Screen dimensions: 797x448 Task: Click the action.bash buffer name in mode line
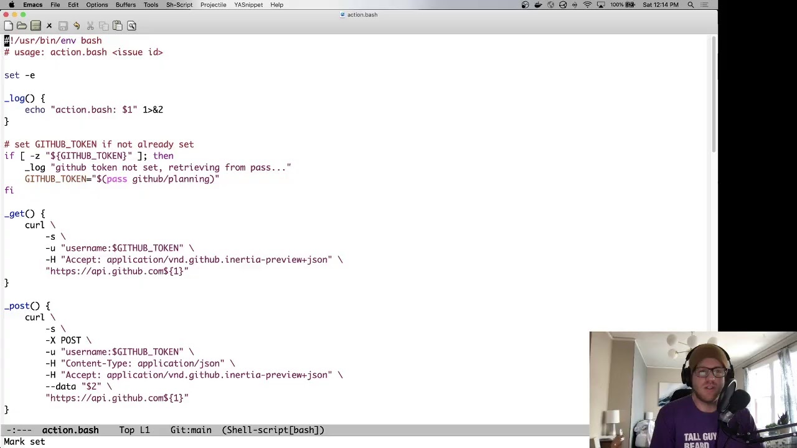(x=70, y=430)
